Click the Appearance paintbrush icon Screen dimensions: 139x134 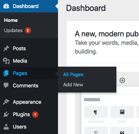6,102
